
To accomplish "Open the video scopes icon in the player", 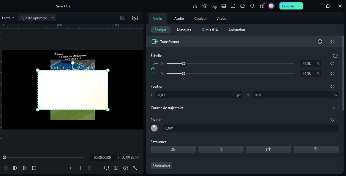I will [135, 18].
